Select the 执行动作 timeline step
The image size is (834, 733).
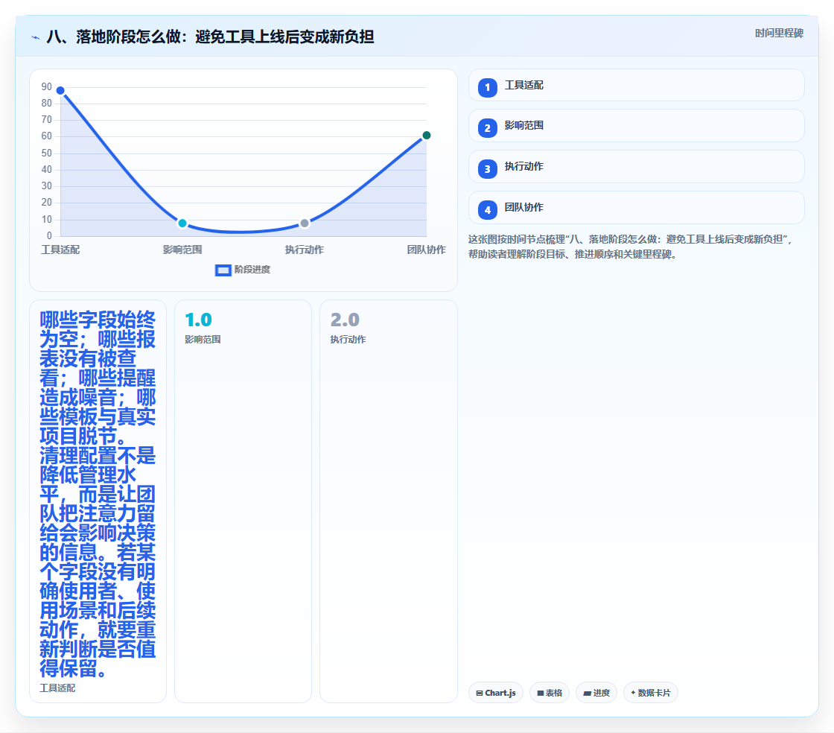[x=636, y=167]
